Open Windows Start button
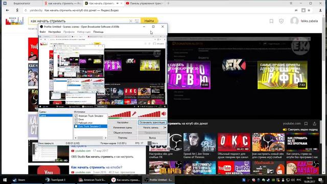Image resolution: width=327 pixels, height=184 pixels. coord(5,180)
